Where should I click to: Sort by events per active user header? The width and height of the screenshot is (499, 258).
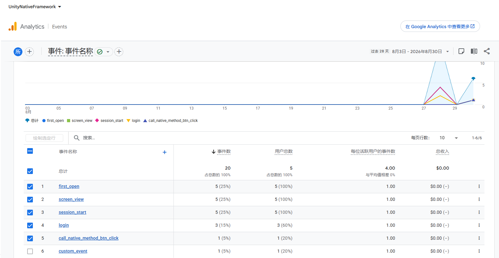[373, 152]
